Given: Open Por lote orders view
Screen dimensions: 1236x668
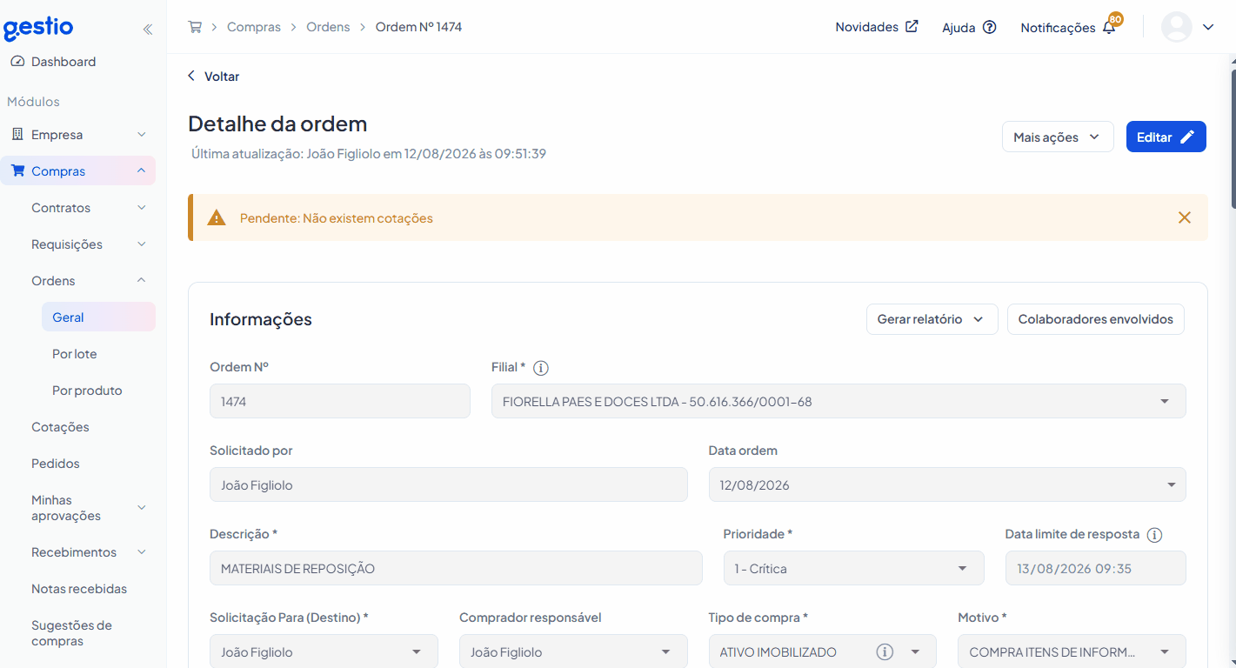Looking at the screenshot, I should coord(75,354).
